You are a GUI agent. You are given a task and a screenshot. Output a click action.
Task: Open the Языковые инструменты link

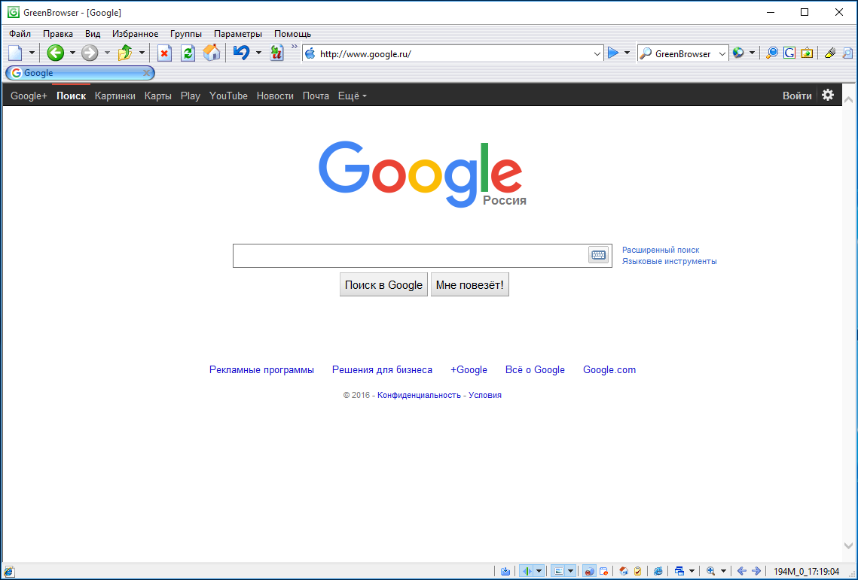669,261
